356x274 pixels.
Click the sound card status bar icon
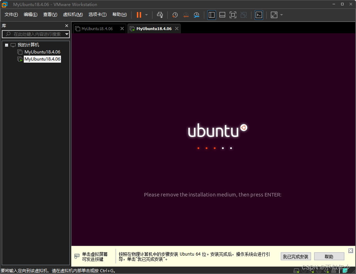point(326,271)
